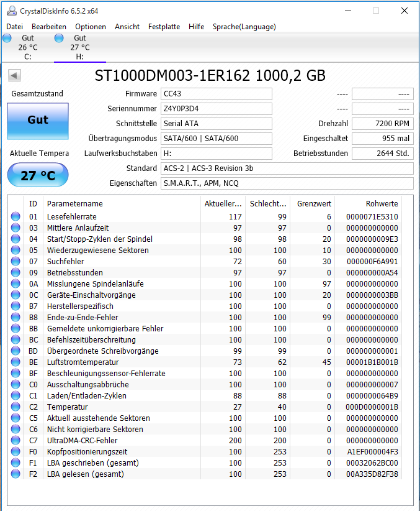The height and width of the screenshot is (511, 420).
Task: Click status dot for Herstellerspezifisch row
Action: coord(16,306)
